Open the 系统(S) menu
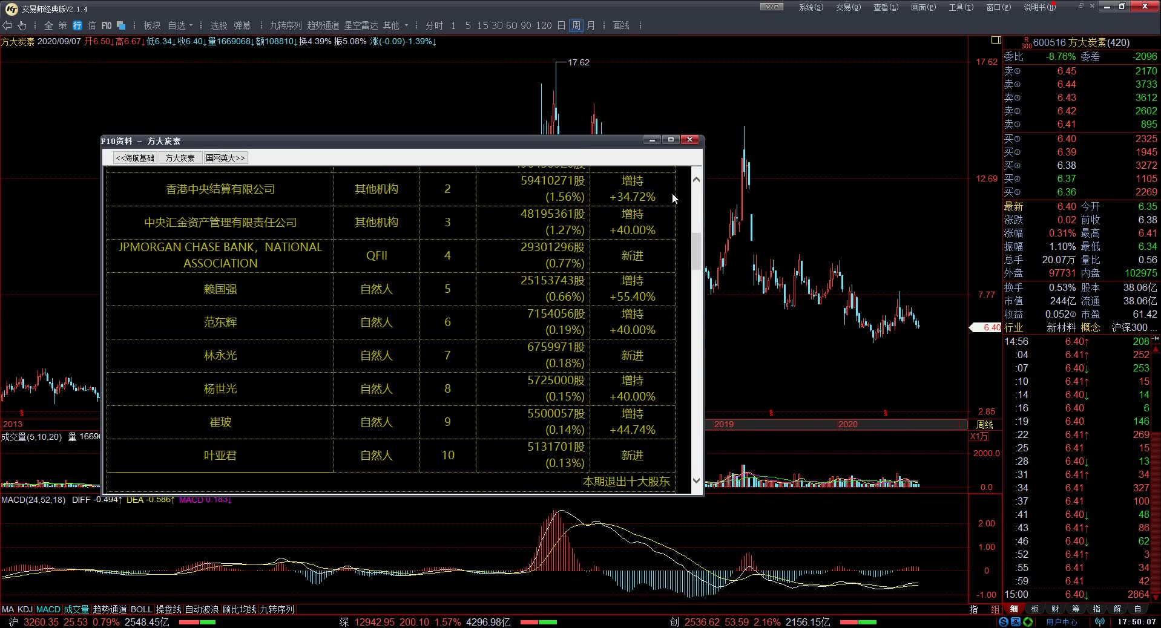Viewport: 1161px width, 628px height. pos(811,7)
